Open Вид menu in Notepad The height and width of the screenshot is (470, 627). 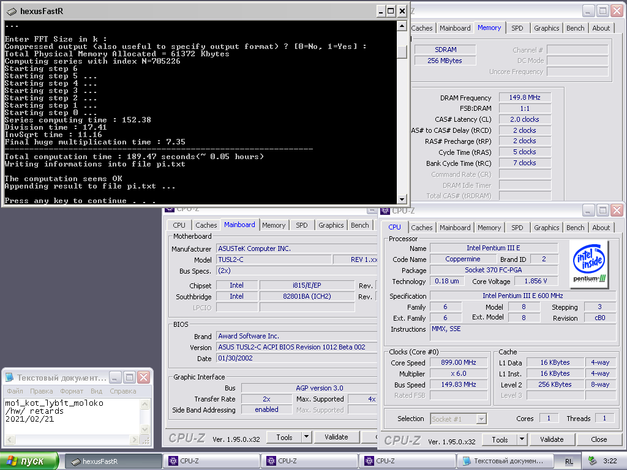point(96,391)
